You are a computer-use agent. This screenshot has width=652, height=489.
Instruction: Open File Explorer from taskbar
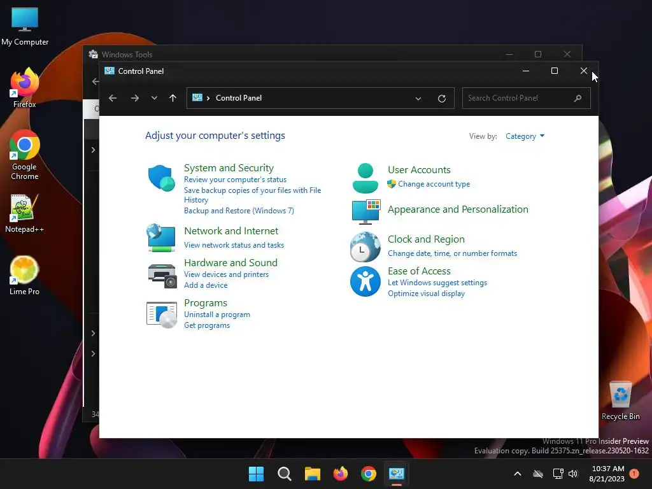pyautogui.click(x=312, y=474)
